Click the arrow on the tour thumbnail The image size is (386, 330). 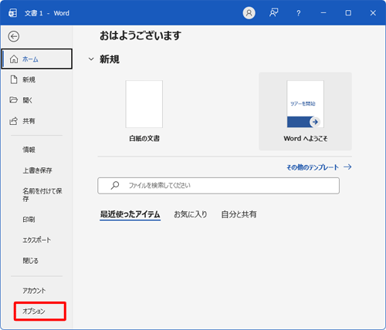pos(315,122)
